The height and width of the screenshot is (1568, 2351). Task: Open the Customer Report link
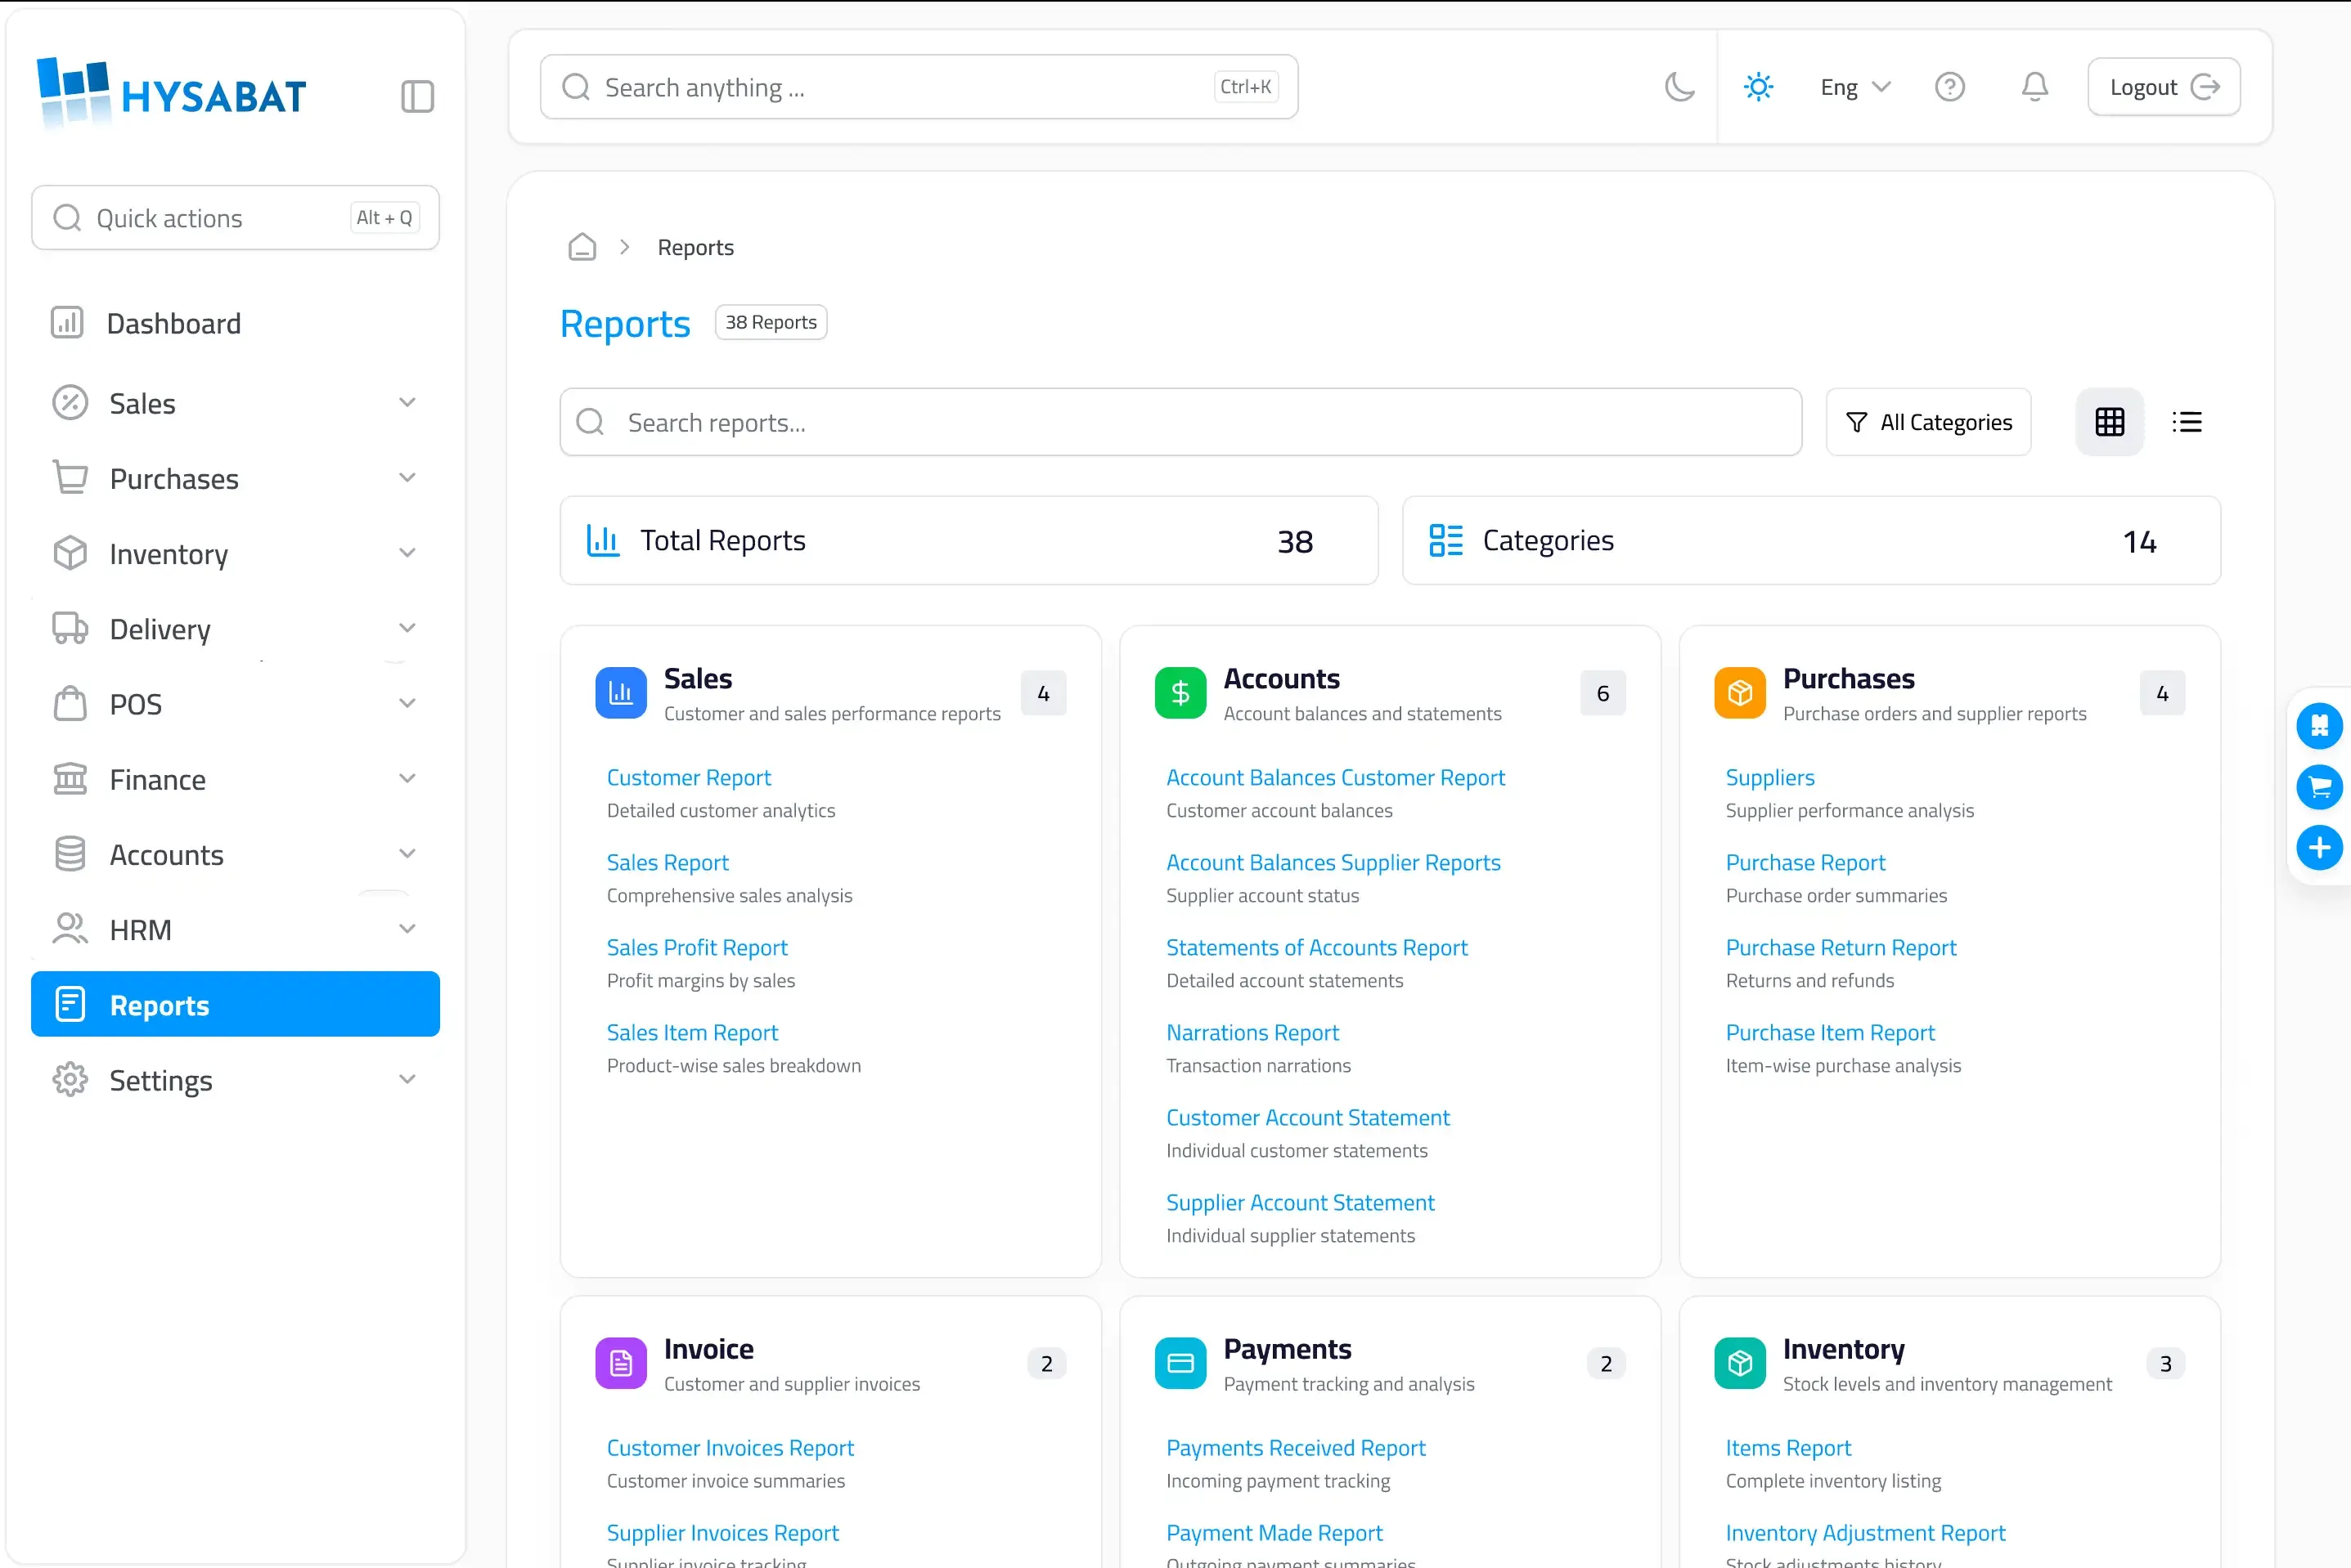[x=688, y=777]
